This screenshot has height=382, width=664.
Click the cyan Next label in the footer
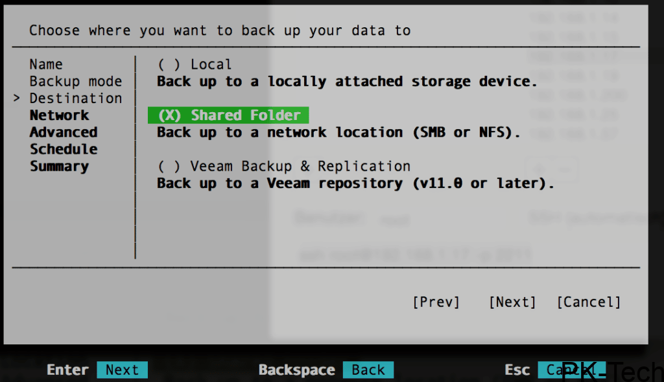tap(122, 370)
